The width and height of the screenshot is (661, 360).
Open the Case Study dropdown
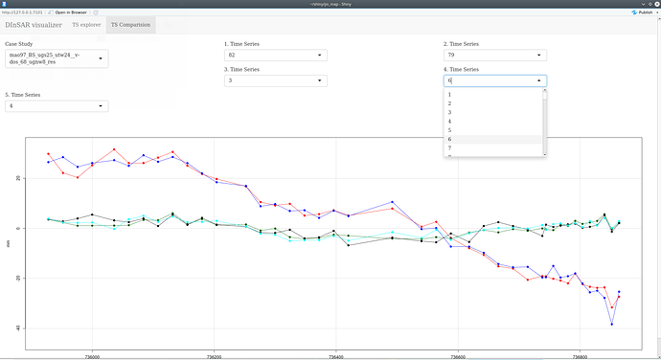57,58
